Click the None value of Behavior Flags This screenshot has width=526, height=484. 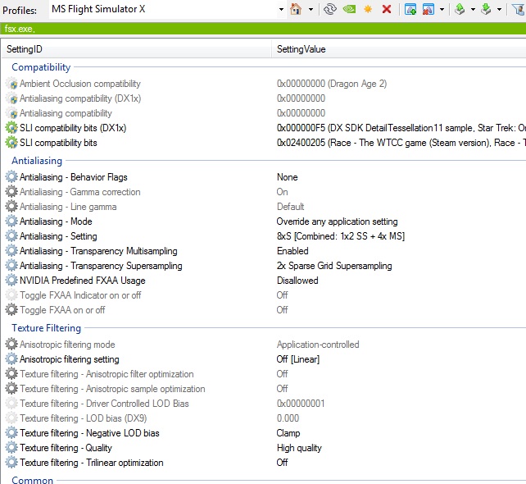[x=287, y=177]
